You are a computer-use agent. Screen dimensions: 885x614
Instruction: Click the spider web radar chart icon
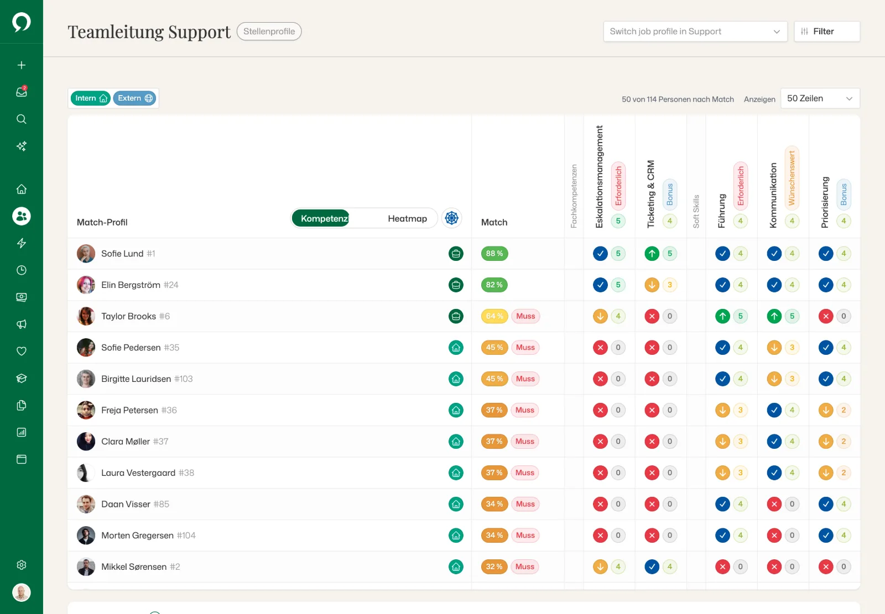coord(452,218)
